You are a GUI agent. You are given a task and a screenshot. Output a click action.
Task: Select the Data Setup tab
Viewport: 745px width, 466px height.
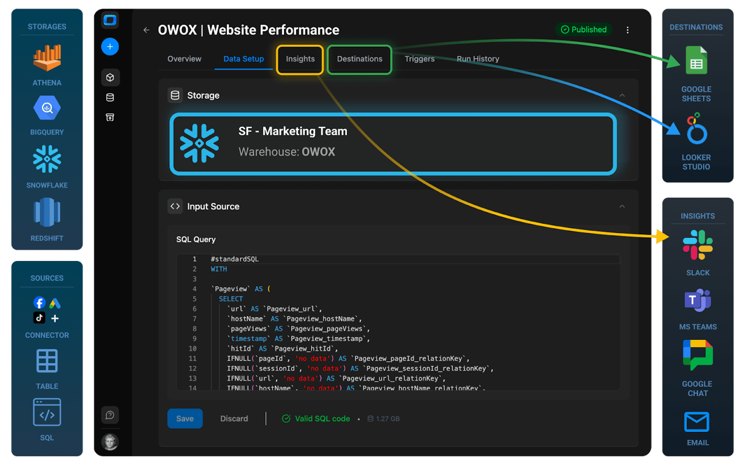click(244, 59)
